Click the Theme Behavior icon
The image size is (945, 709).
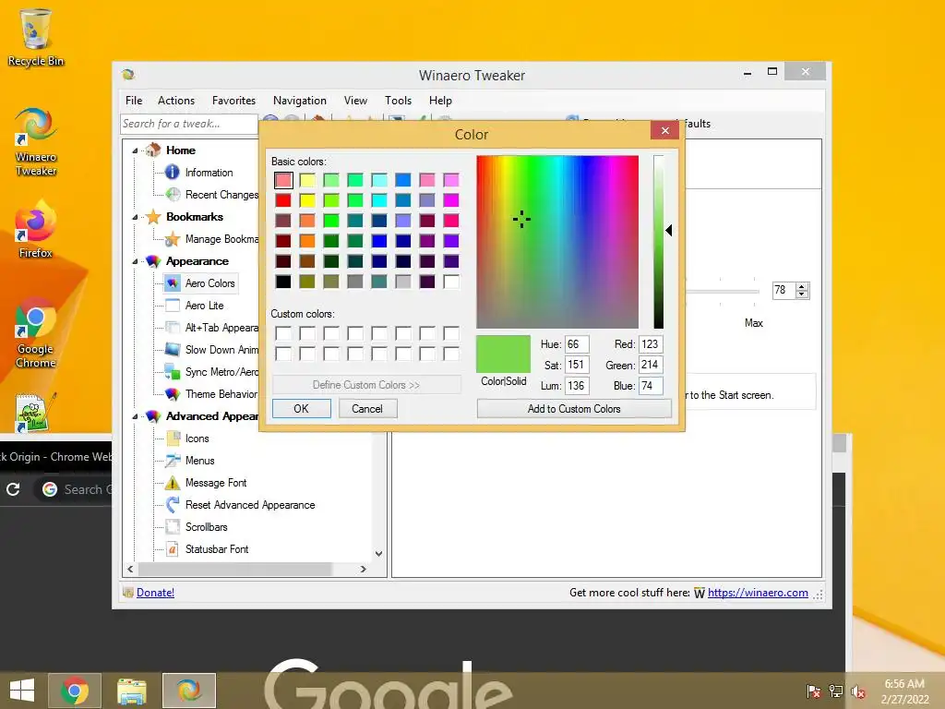[173, 393]
